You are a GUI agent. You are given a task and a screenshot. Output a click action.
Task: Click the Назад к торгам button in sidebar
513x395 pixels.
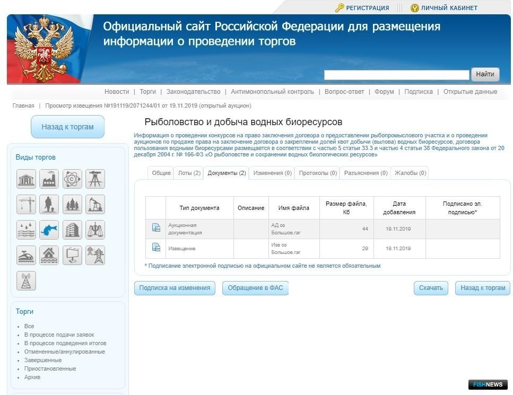pos(67,127)
